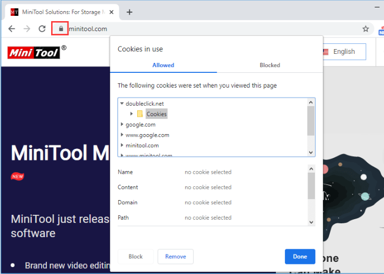The image size is (384, 274).
Task: Switch to the Allowed tab
Action: 164,65
